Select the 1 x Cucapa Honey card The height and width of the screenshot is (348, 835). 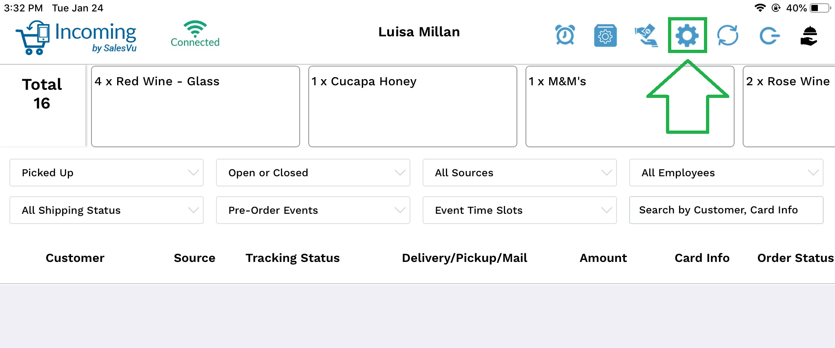pos(412,106)
